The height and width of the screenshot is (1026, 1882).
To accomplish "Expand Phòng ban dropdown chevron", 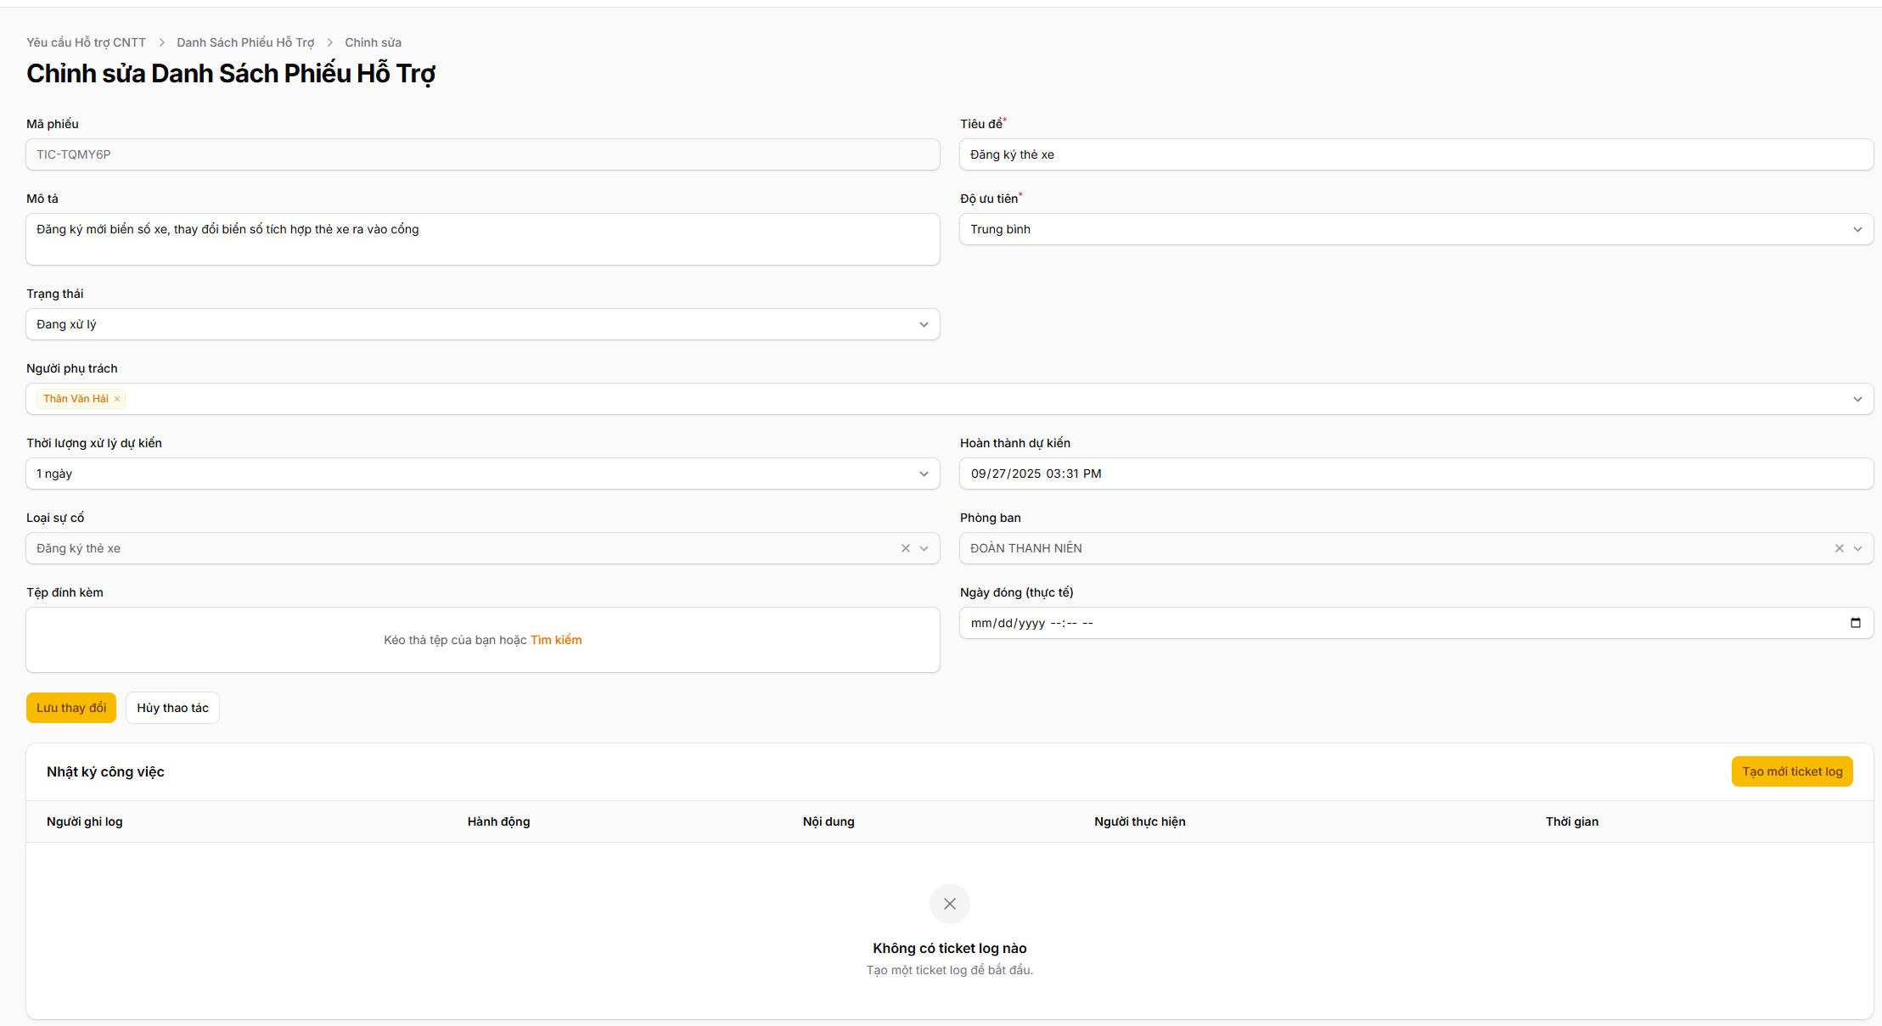I will coord(1858,548).
